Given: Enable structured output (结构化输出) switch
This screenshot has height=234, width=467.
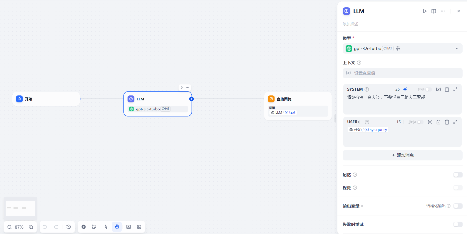Looking at the screenshot, I should tap(458, 206).
